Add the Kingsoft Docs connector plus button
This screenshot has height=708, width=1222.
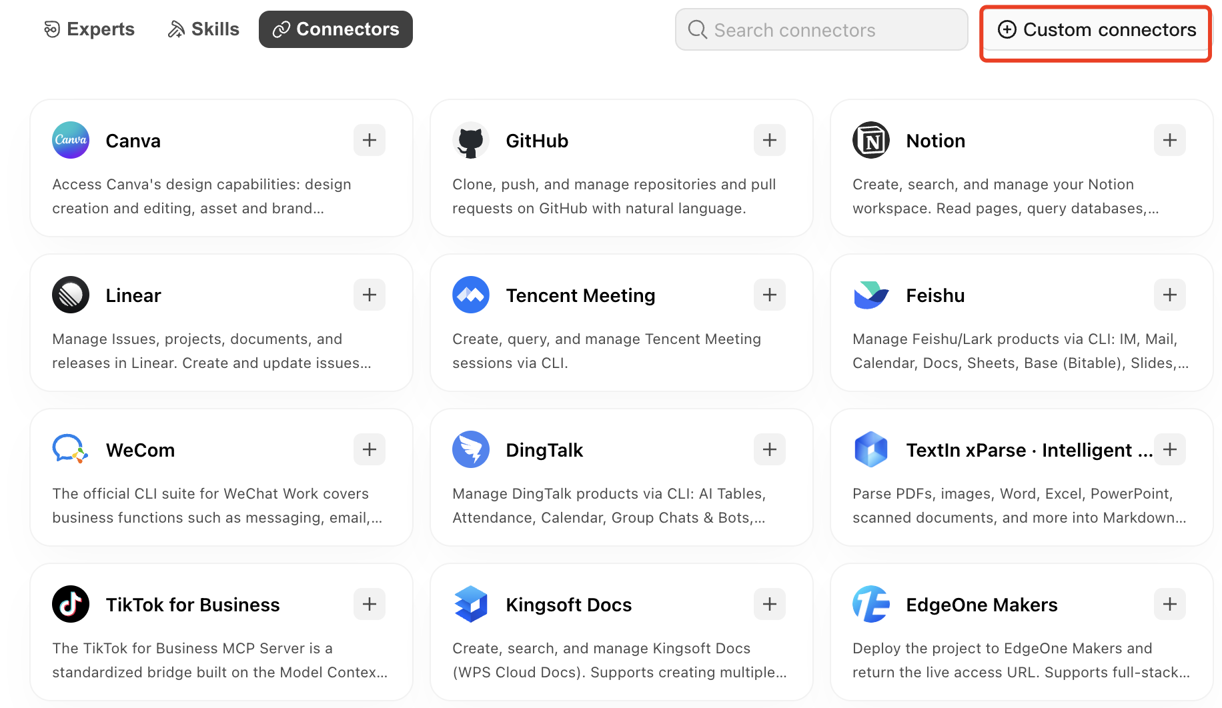tap(770, 604)
